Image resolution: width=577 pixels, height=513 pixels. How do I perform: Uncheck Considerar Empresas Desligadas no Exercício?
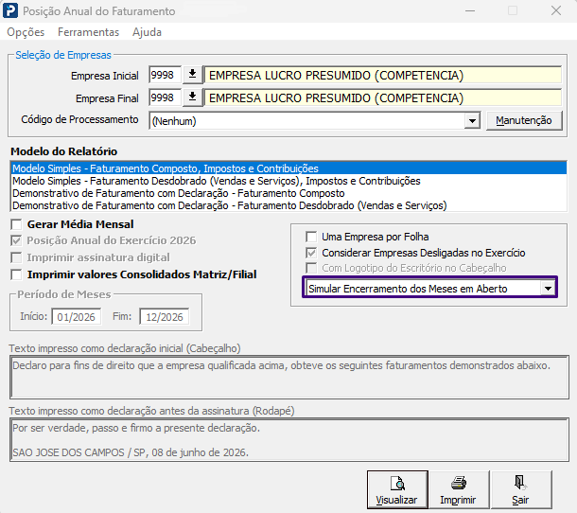pyautogui.click(x=311, y=253)
